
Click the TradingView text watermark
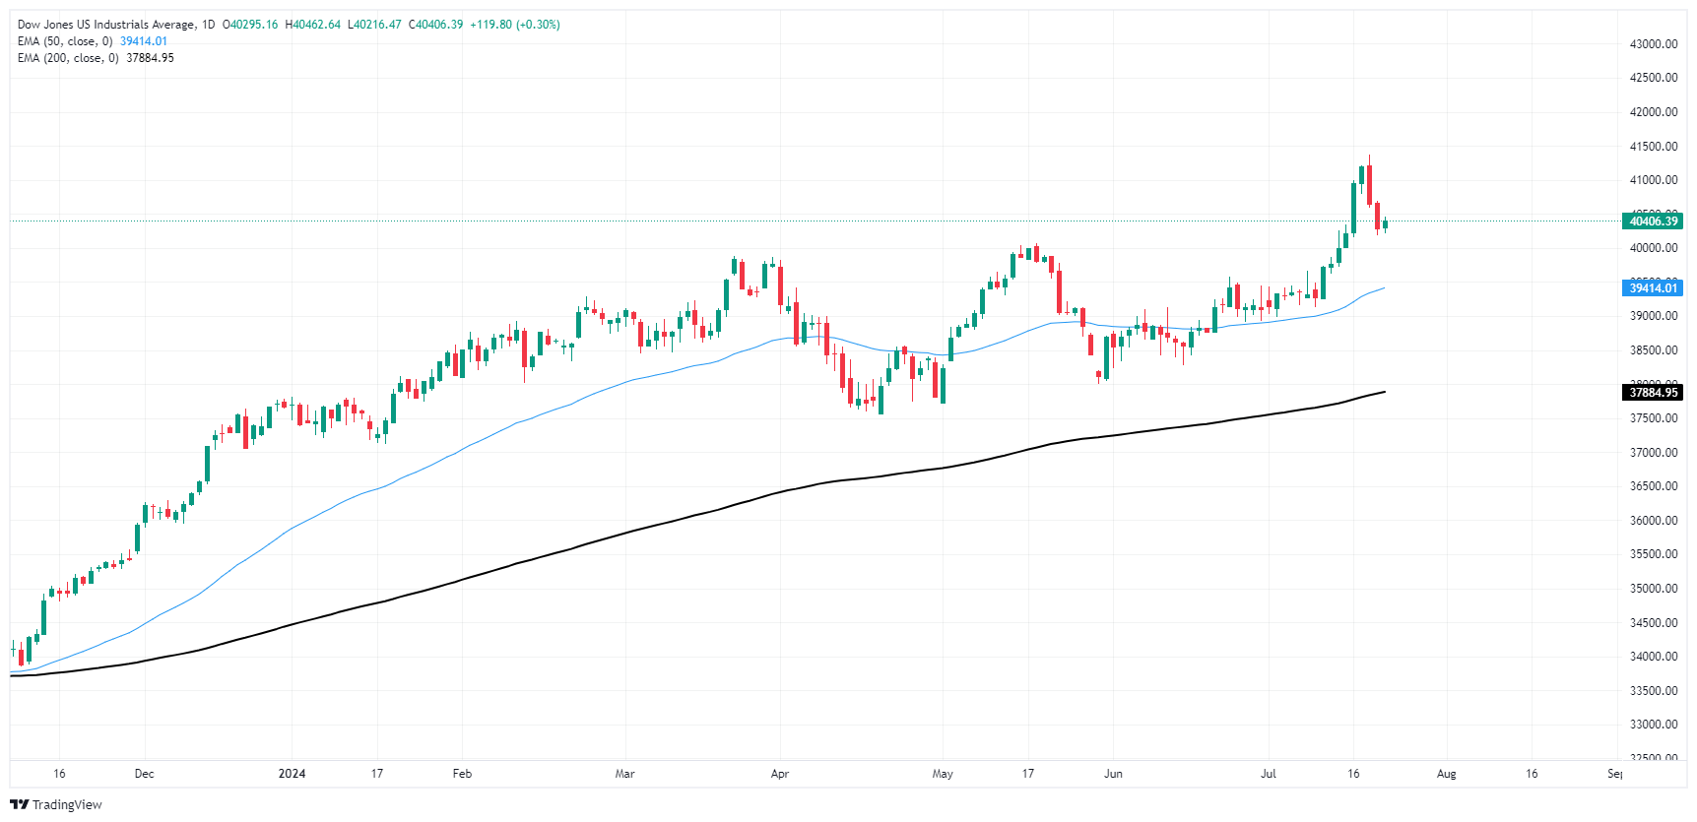(x=67, y=805)
